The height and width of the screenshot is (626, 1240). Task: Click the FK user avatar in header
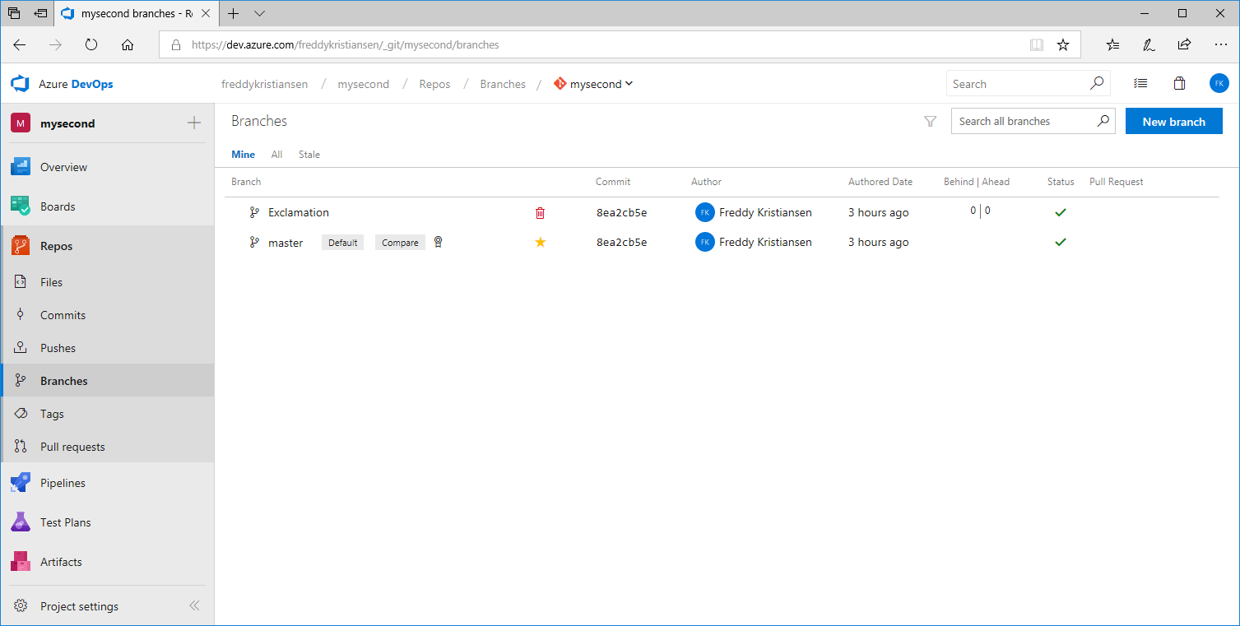point(1219,83)
